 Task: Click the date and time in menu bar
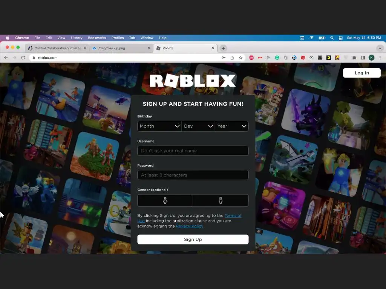coord(364,38)
